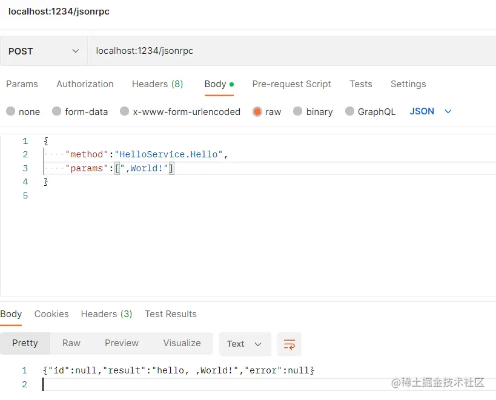Show the response Cookies tab
Image resolution: width=496 pixels, height=400 pixels.
click(x=51, y=314)
